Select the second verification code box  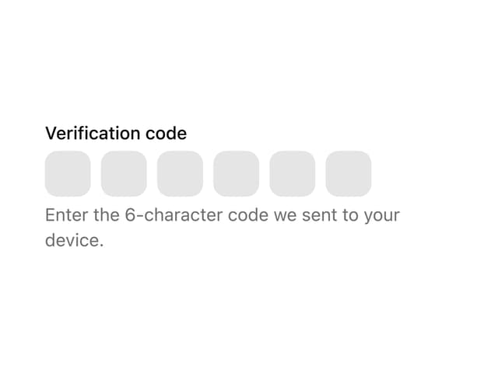point(124,173)
